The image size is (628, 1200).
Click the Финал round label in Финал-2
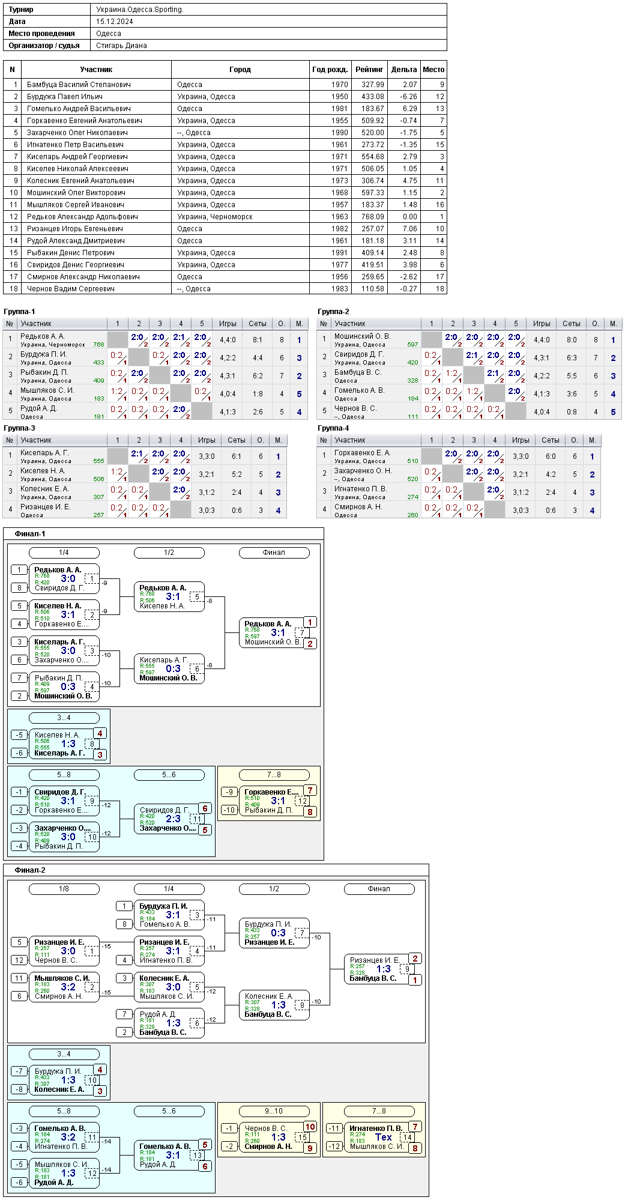(x=379, y=889)
